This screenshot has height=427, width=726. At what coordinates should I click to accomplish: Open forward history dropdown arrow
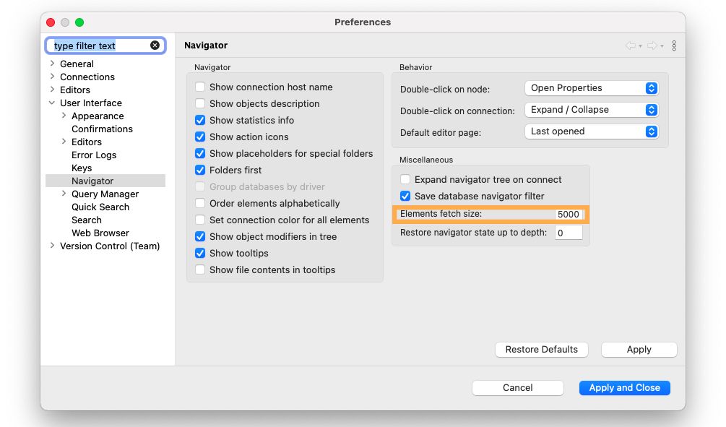662,46
